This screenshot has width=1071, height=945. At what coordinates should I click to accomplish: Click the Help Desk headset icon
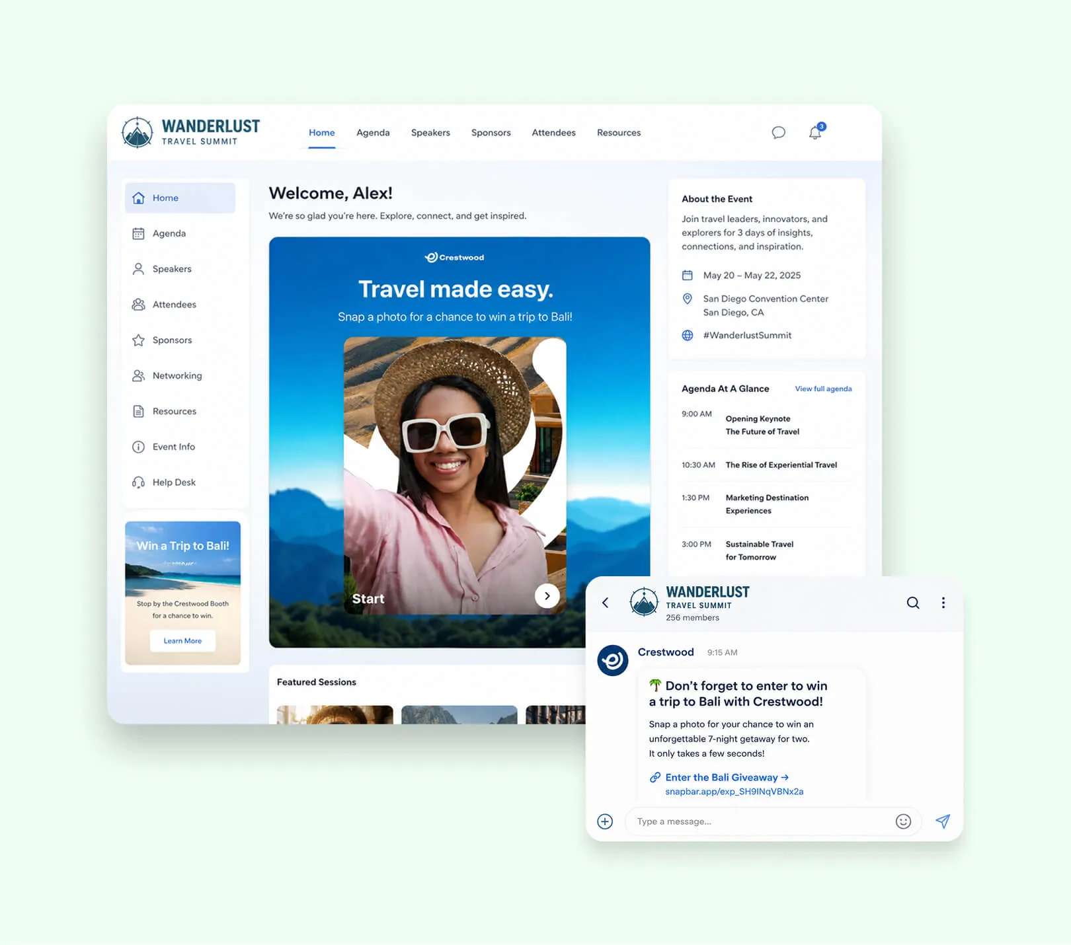[x=138, y=482]
